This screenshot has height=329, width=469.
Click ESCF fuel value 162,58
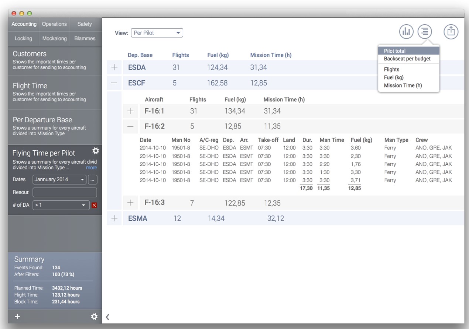tap(218, 83)
